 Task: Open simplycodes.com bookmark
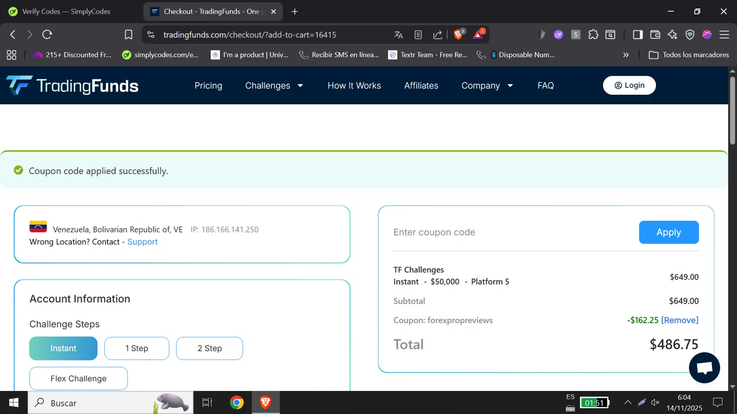tap(160, 55)
